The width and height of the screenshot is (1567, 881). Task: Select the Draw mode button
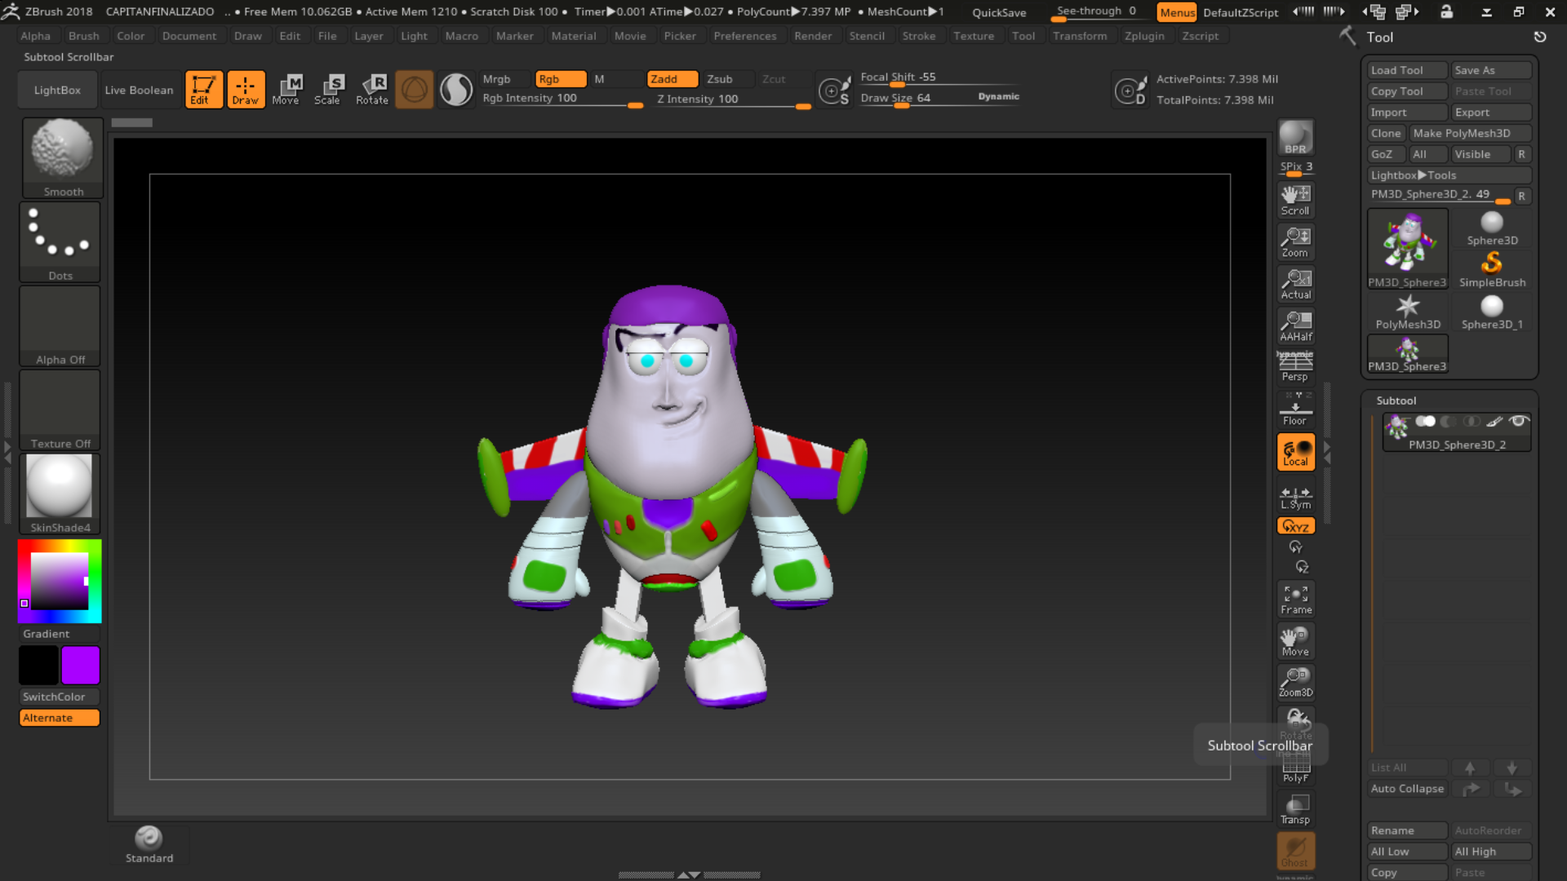(246, 90)
